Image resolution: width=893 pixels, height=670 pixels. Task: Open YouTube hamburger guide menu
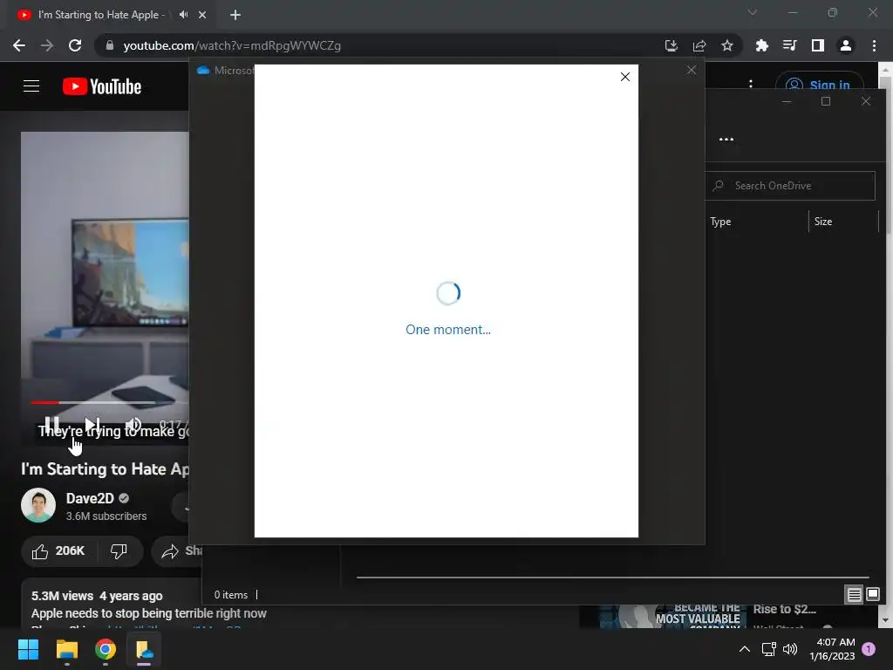tap(31, 86)
